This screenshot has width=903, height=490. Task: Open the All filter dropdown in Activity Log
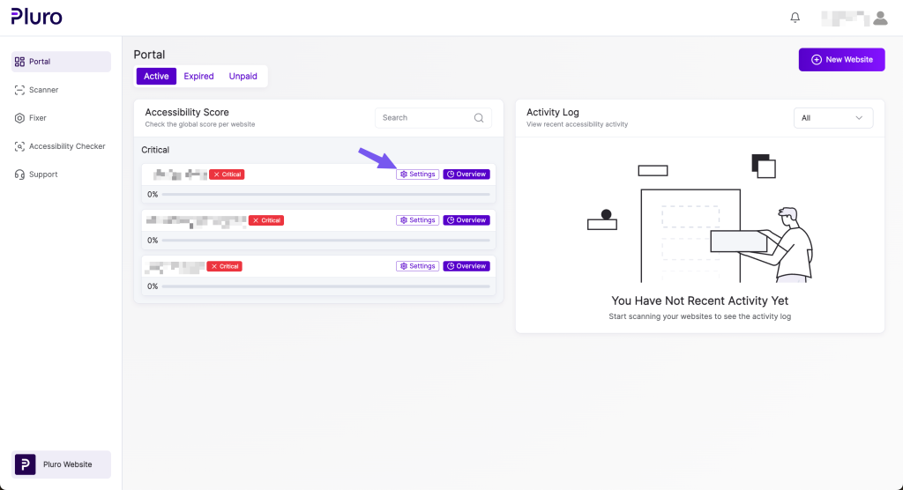coord(832,118)
